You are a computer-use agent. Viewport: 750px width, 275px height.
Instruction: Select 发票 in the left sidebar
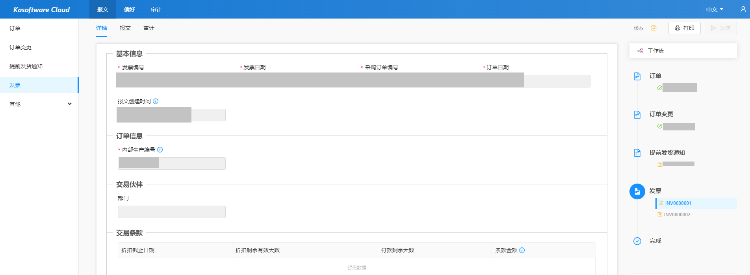[x=39, y=85]
